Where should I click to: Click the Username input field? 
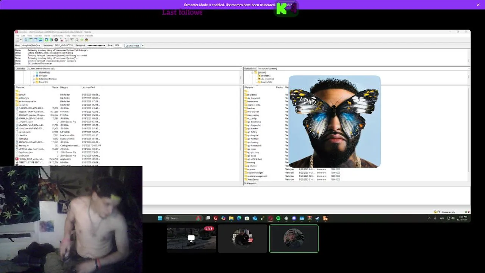coord(64,45)
